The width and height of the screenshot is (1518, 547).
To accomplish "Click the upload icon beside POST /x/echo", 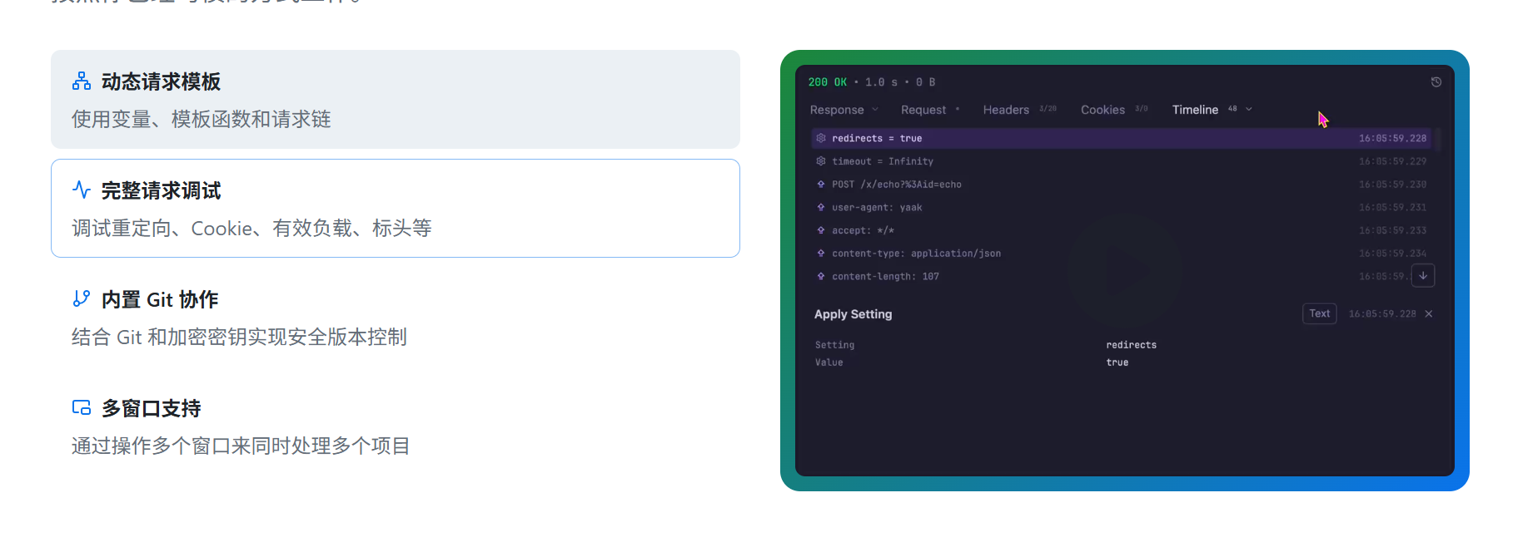I will (x=821, y=185).
